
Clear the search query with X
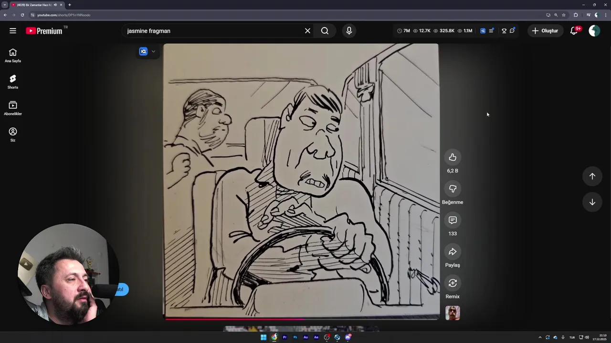[x=307, y=31]
